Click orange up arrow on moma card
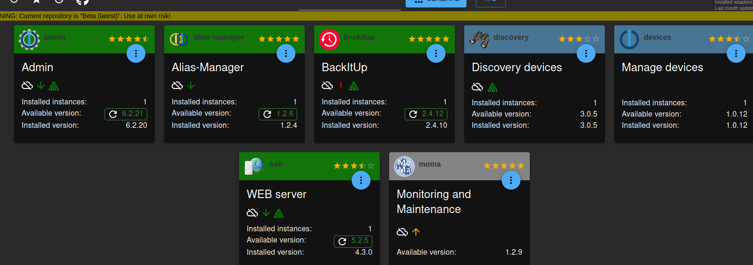The height and width of the screenshot is (265, 753). 416,232
